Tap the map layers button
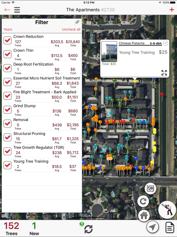 coord(150,189)
